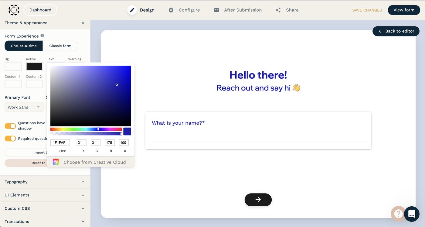Click the Creative Cloud icon

pos(56,162)
